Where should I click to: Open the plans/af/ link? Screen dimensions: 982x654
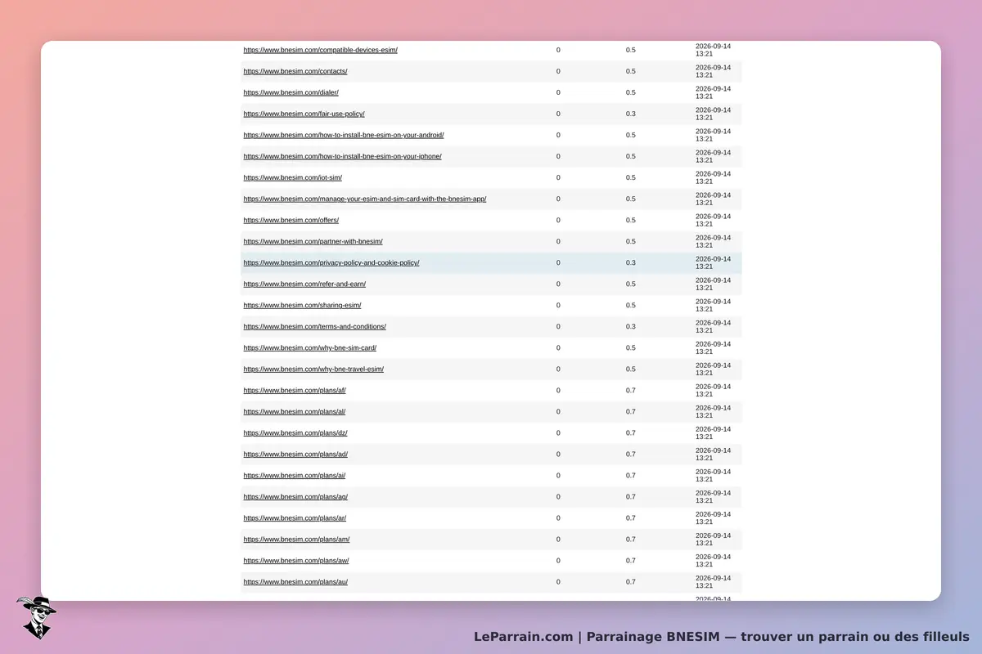tap(295, 390)
